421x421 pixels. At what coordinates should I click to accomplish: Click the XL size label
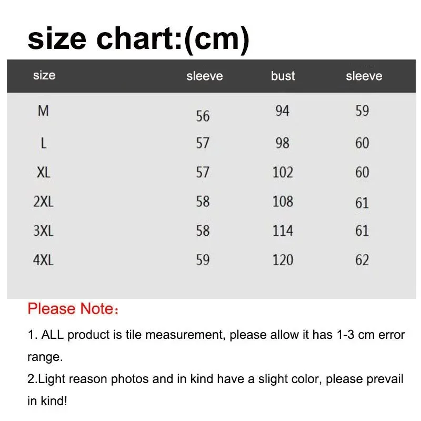(x=44, y=173)
